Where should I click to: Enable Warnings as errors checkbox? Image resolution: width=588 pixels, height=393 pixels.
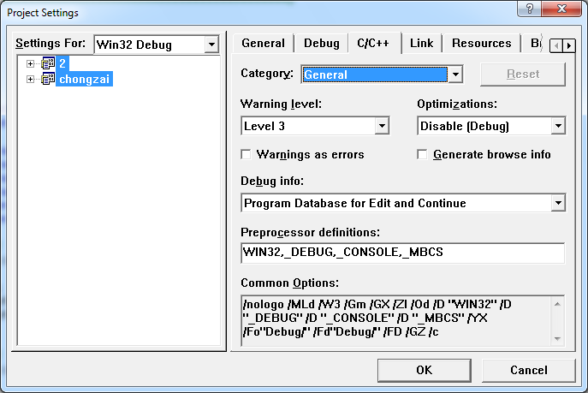click(246, 155)
